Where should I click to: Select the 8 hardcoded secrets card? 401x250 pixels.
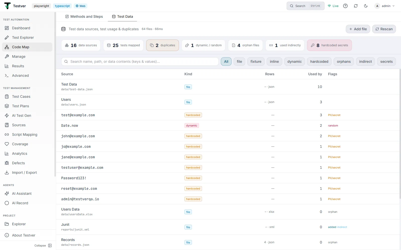point(329,45)
